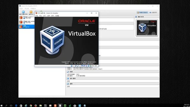Click video capture indicator in VM status bar
The width and height of the screenshot is (190, 107).
tap(84, 66)
